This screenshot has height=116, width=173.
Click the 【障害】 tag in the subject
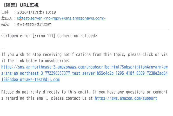pos(10,5)
